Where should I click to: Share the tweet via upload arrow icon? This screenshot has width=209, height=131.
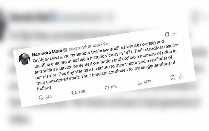181,77
